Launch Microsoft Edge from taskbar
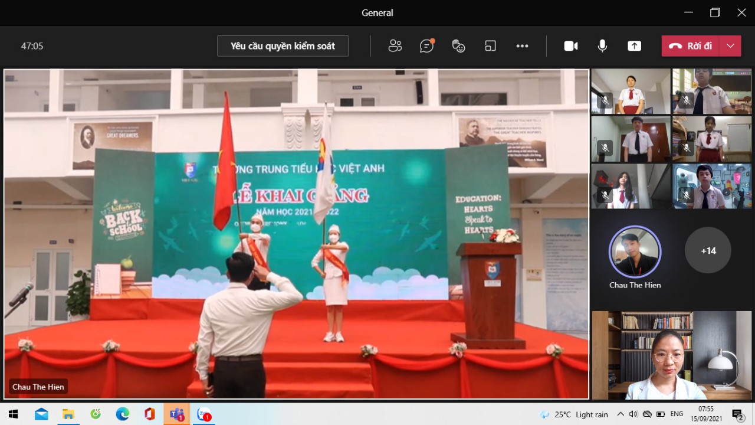755x425 pixels. coord(123,414)
